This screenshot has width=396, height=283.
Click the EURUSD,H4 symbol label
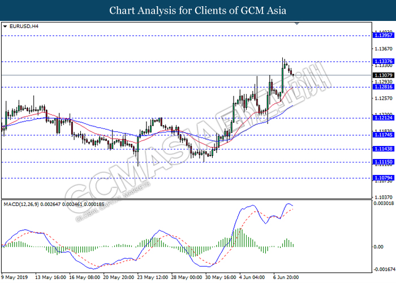pyautogui.click(x=24, y=26)
